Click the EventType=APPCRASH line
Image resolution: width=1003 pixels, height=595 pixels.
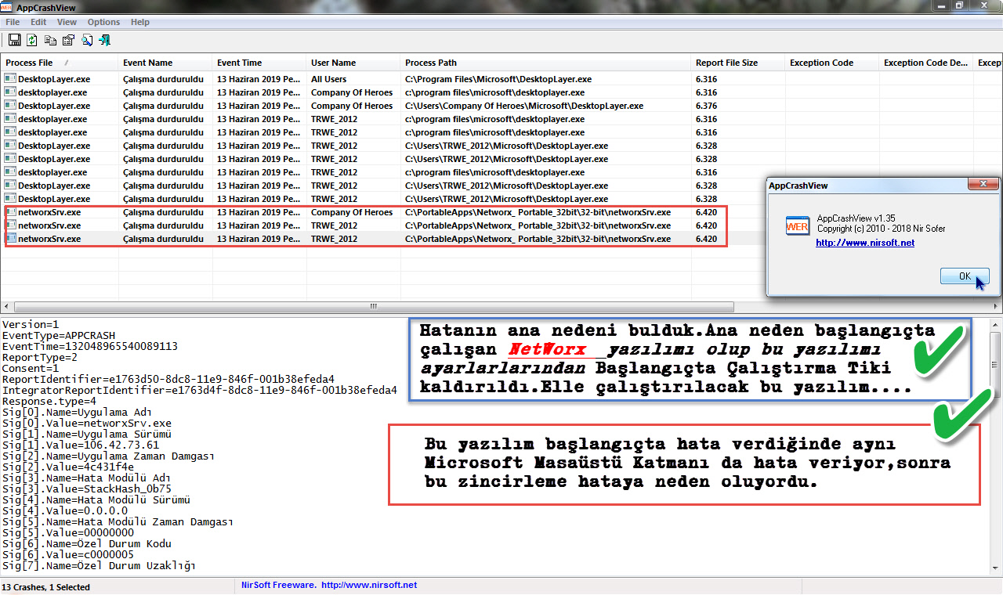click(x=59, y=335)
